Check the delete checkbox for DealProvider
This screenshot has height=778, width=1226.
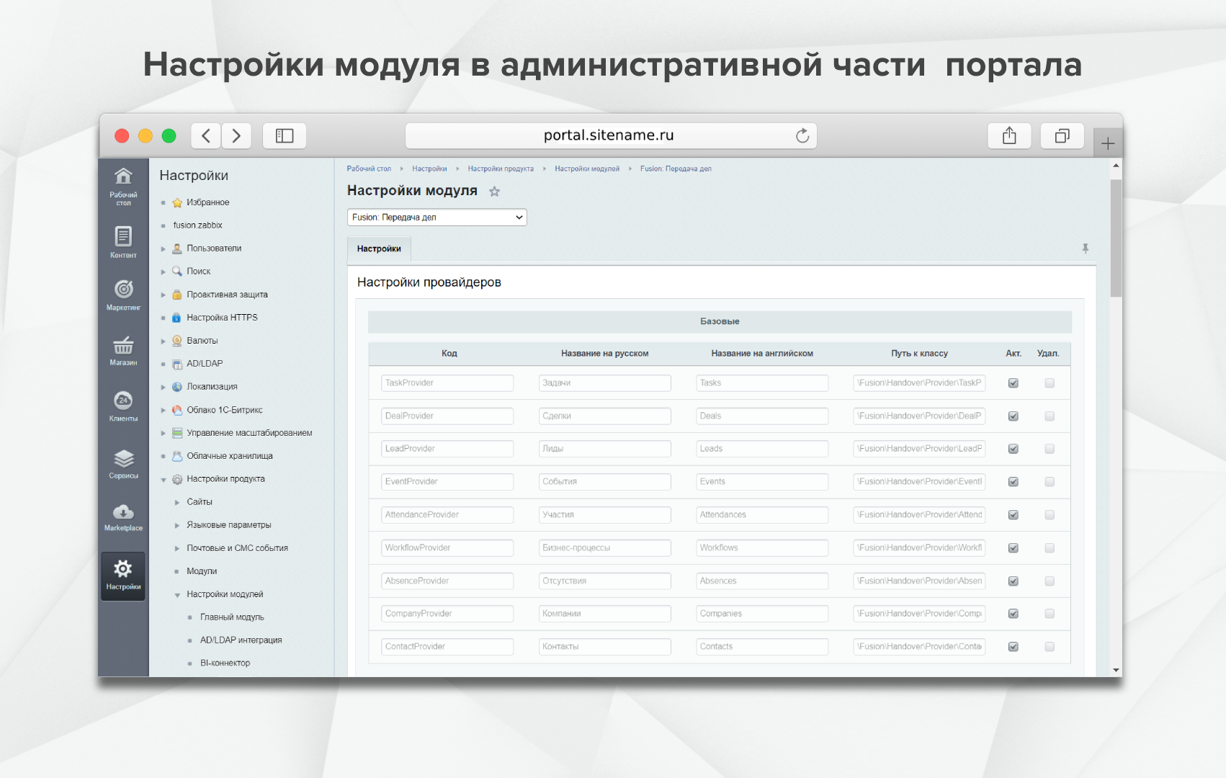click(x=1049, y=416)
